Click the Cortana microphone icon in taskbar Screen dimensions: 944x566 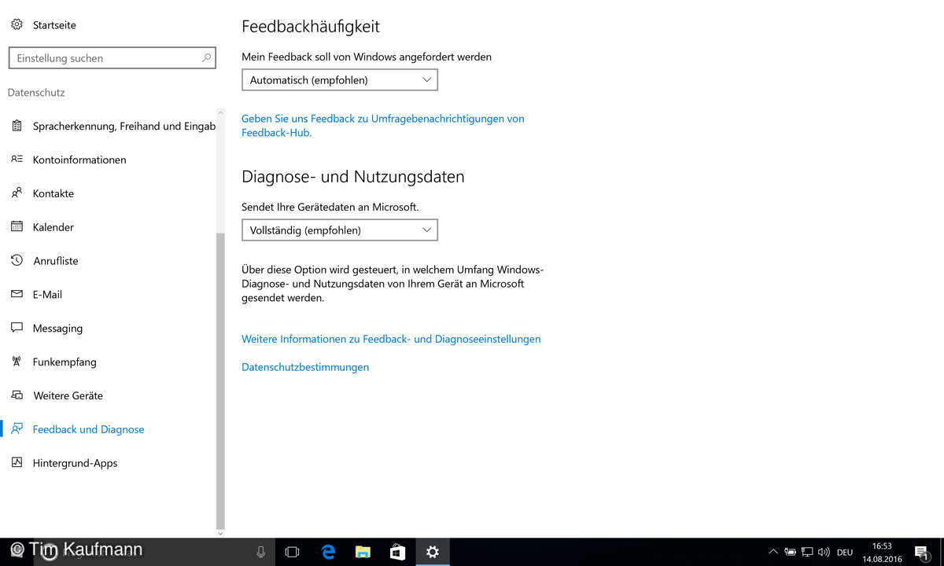pos(261,552)
